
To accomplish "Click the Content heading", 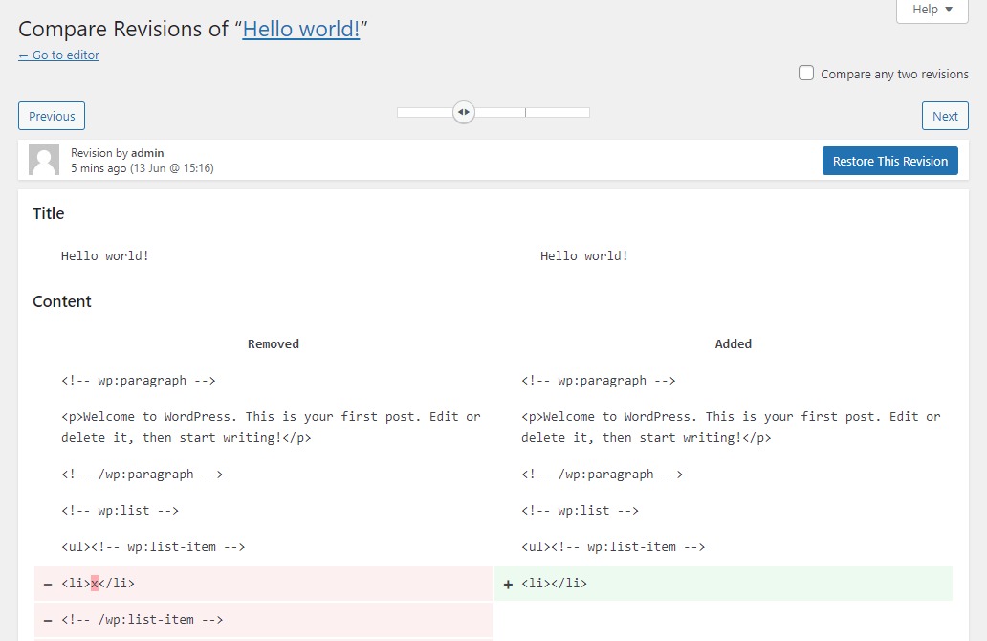I will [61, 301].
